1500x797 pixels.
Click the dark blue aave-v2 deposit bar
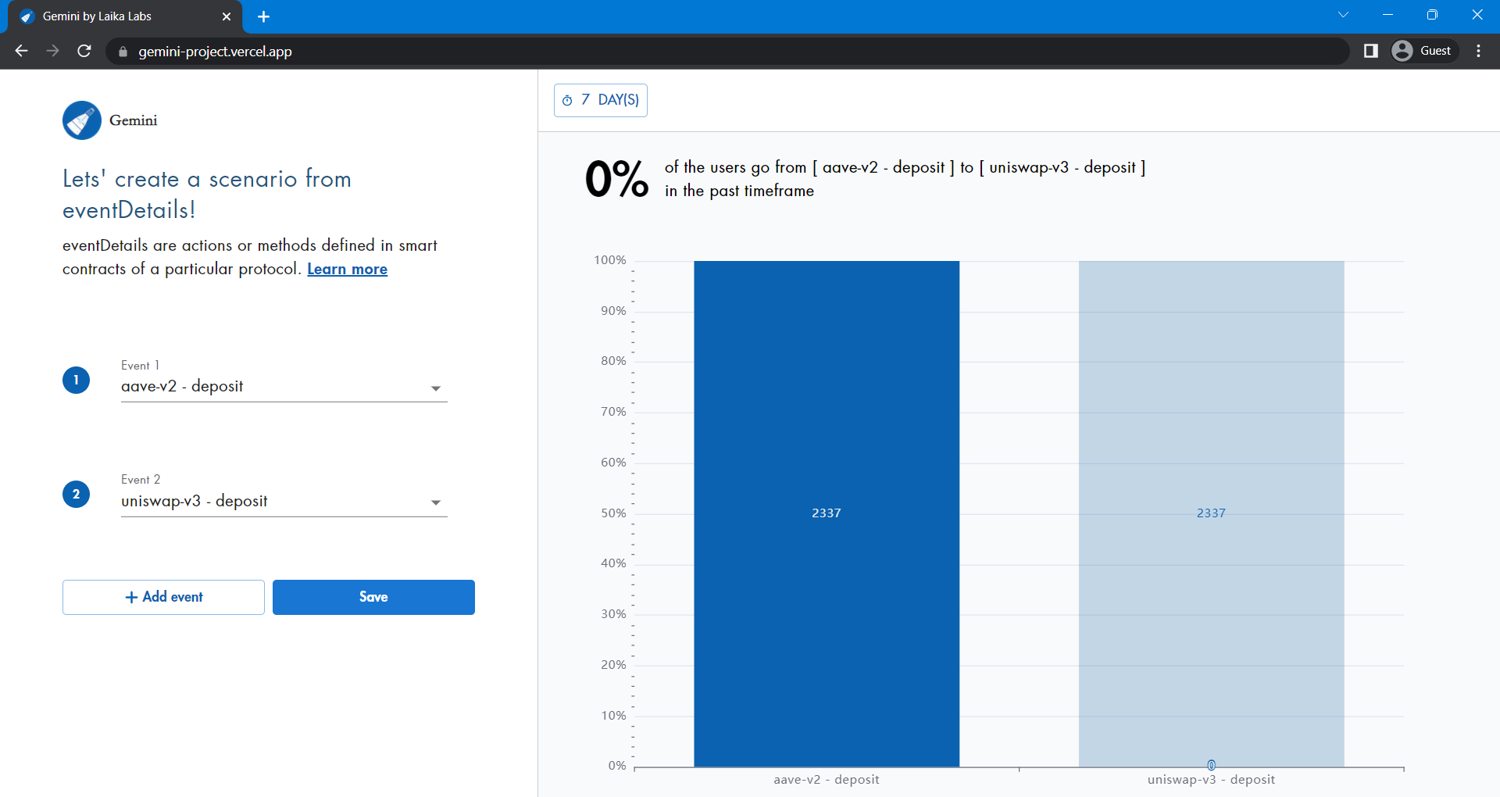[827, 514]
